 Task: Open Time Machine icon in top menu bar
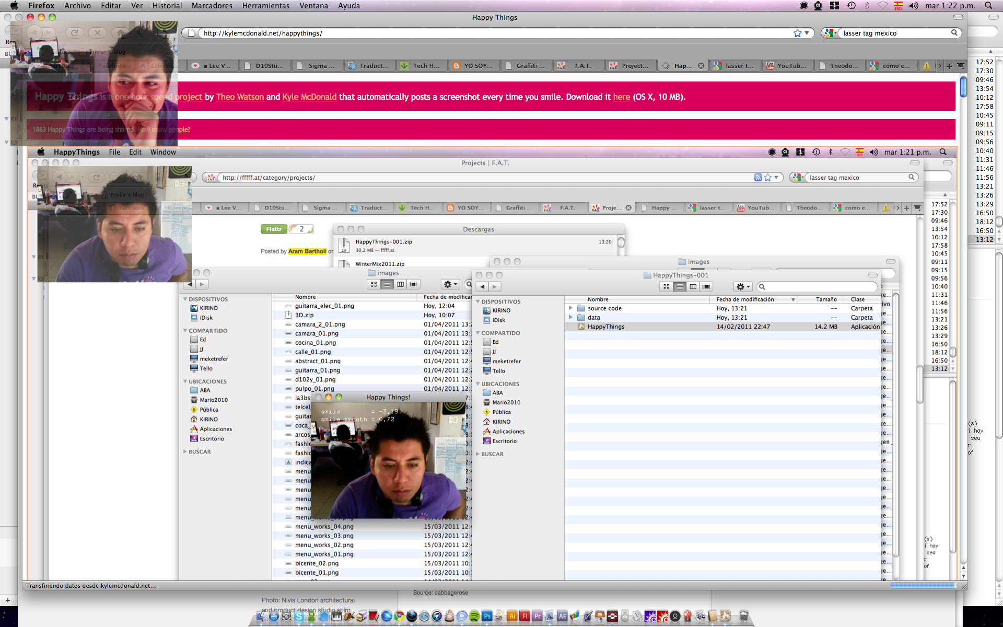[x=852, y=5]
